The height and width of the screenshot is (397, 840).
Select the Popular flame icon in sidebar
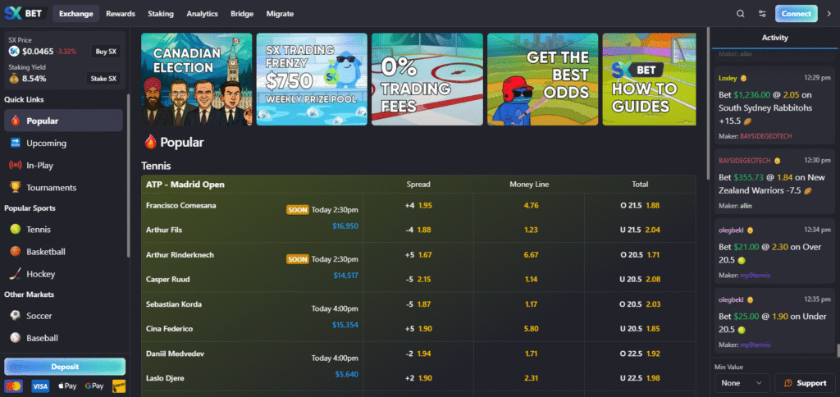coord(16,121)
